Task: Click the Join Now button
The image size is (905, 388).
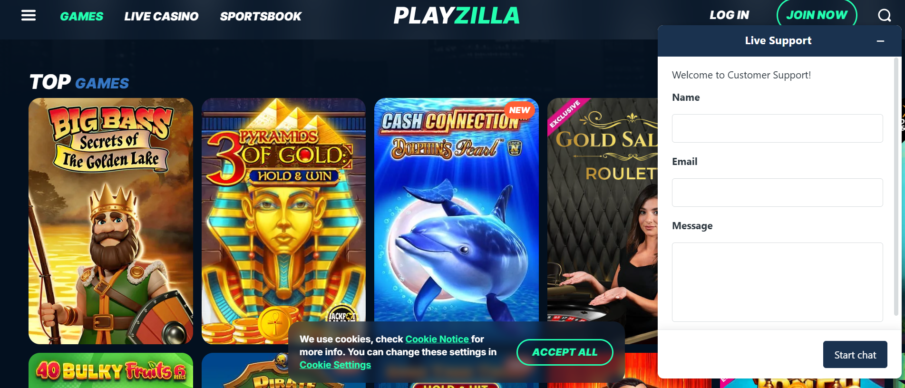Action: pyautogui.click(x=817, y=15)
